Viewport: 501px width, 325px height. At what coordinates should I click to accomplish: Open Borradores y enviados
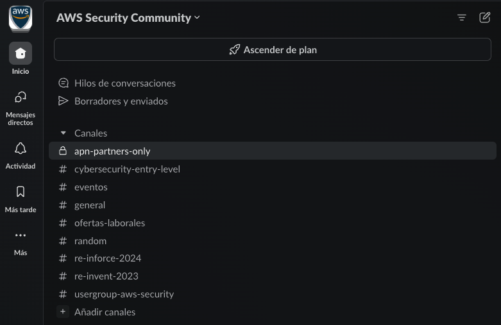(121, 101)
